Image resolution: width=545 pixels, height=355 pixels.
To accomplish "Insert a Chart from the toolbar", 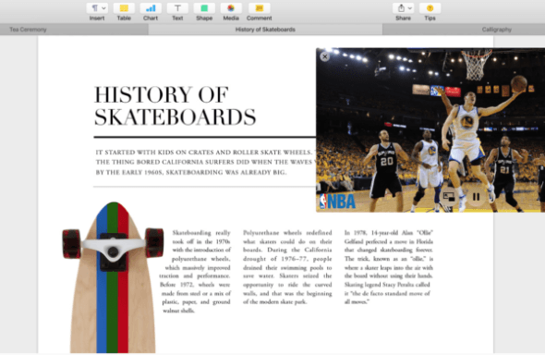I will [x=151, y=8].
